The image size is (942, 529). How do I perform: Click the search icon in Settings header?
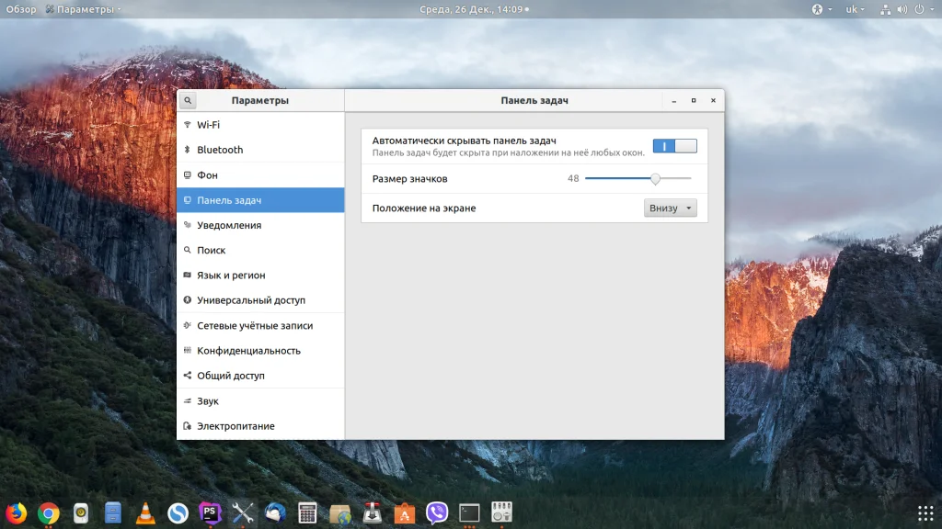point(188,100)
